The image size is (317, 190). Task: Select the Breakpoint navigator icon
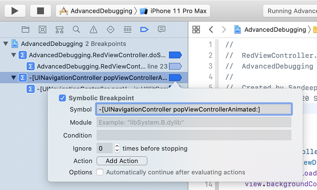click(x=144, y=29)
